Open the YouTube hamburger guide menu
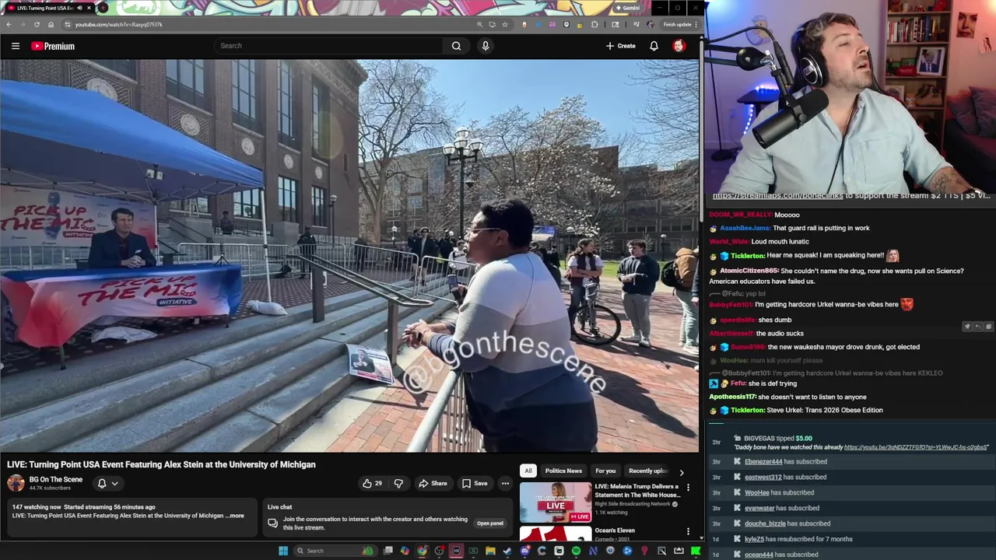This screenshot has height=560, width=996. coord(16,46)
